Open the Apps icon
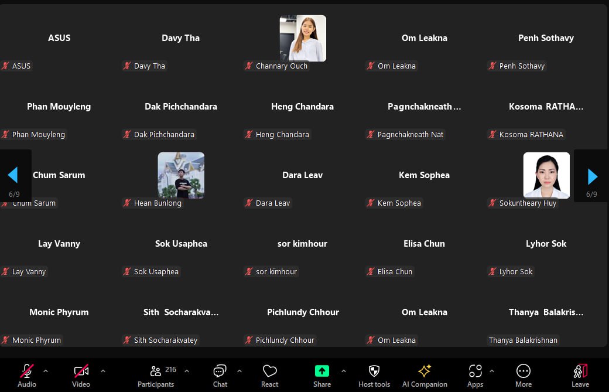 coord(475,371)
